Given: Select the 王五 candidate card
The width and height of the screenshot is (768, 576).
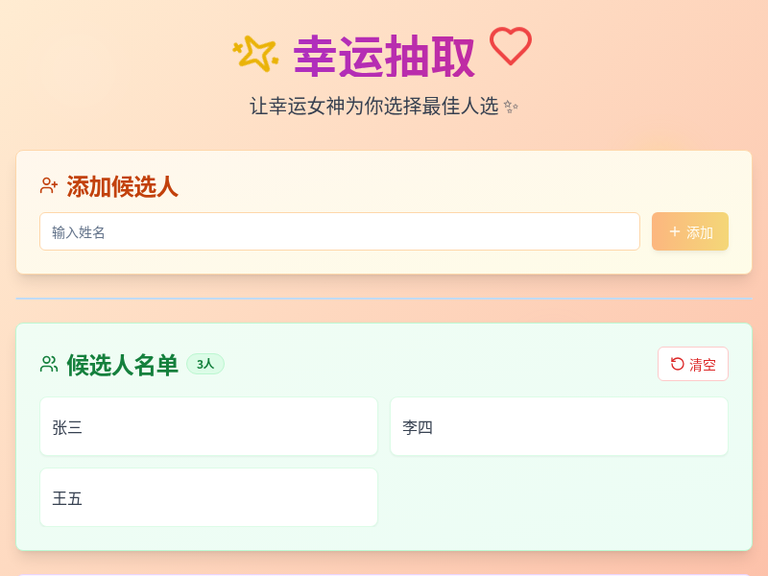Looking at the screenshot, I should 208,497.
